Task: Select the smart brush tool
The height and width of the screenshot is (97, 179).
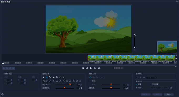Action: [50, 77]
